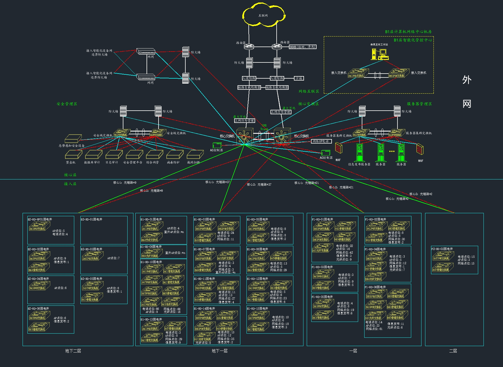Screen dimensions: 503x367
Task: Select the green 信息发布服务器 server icon
Action: 360,152
